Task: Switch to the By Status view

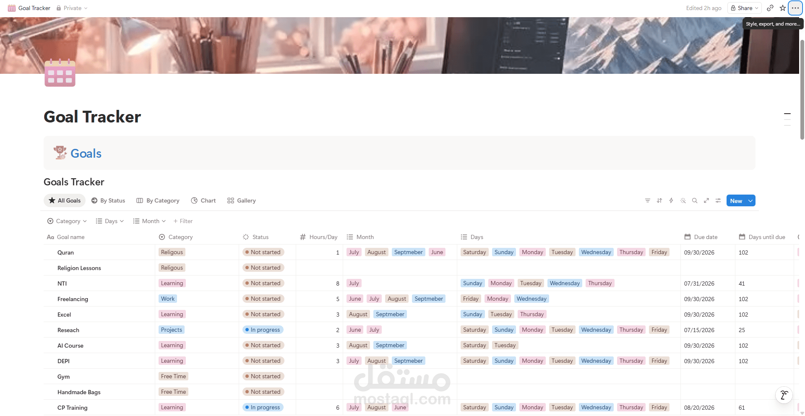Action: tap(108, 200)
